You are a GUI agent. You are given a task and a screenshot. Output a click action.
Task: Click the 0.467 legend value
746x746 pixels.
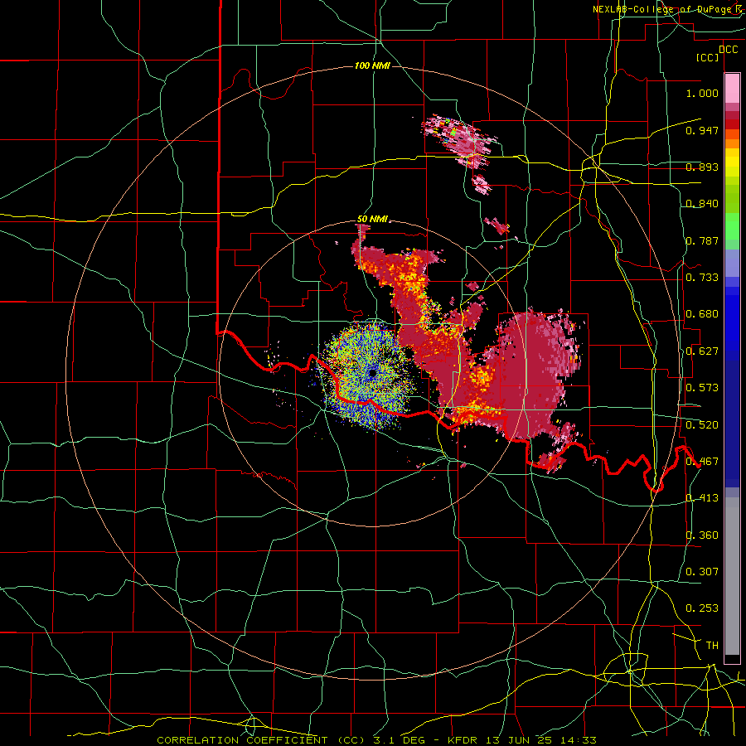tap(702, 462)
